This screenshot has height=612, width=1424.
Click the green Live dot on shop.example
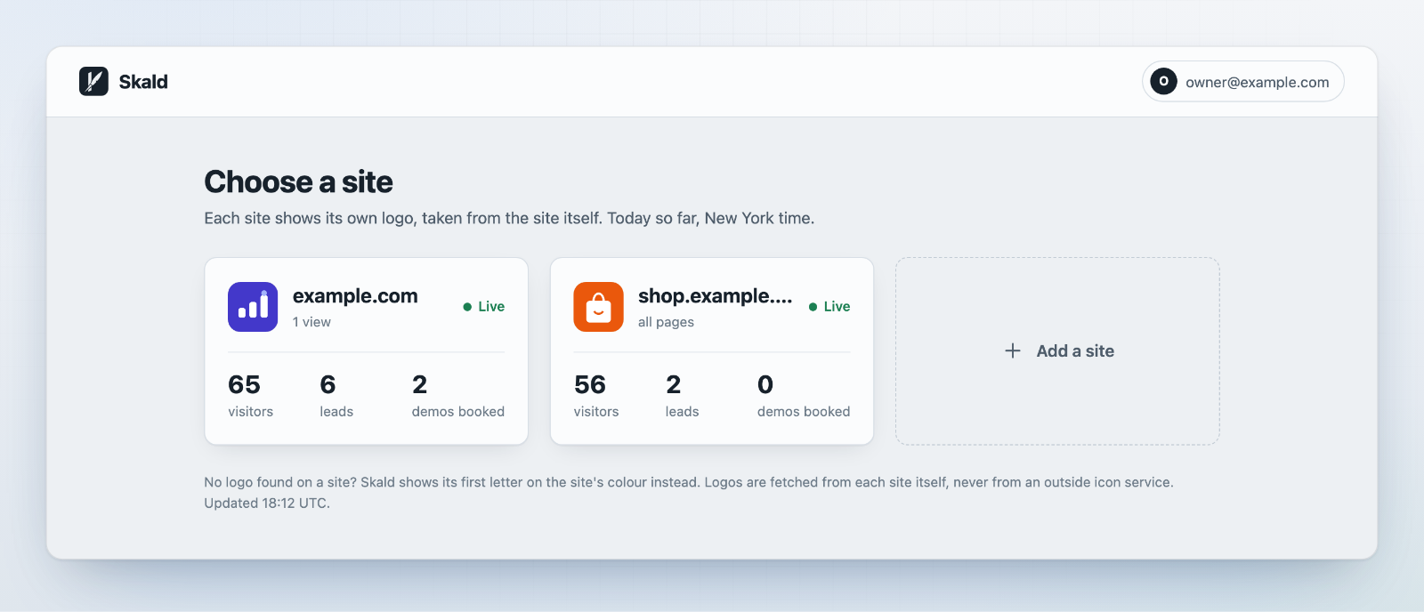point(813,307)
